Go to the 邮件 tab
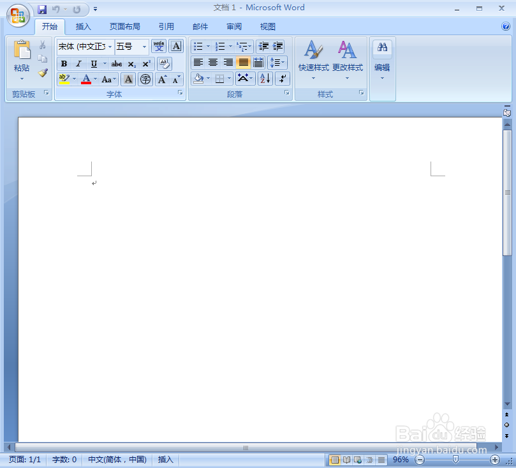 pos(200,26)
